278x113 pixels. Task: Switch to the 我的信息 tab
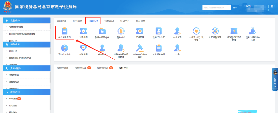tap(77, 21)
